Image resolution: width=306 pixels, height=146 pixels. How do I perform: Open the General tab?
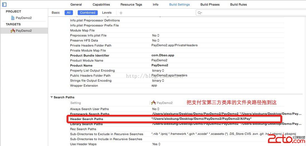point(76,4)
